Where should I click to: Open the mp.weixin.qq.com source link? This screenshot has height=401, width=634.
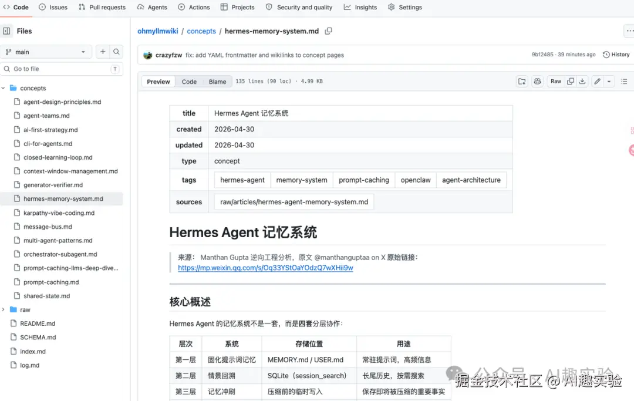click(266, 268)
